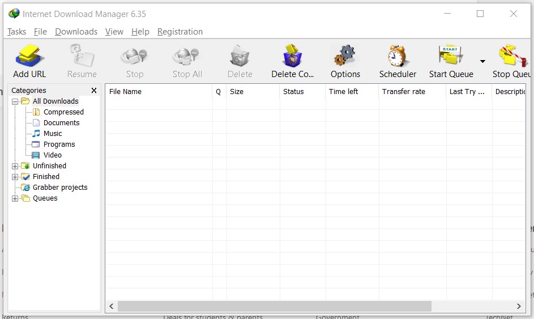The width and height of the screenshot is (534, 319).
Task: Select the Compressed category label
Action: [63, 112]
